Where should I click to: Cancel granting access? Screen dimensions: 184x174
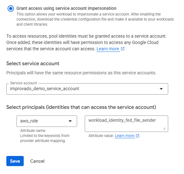37,161
